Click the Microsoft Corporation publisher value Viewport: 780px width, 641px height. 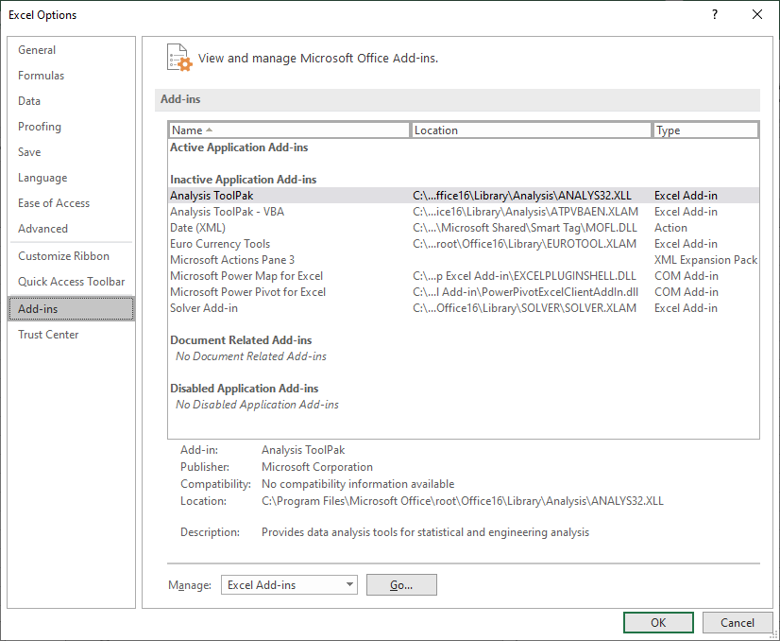coord(317,467)
